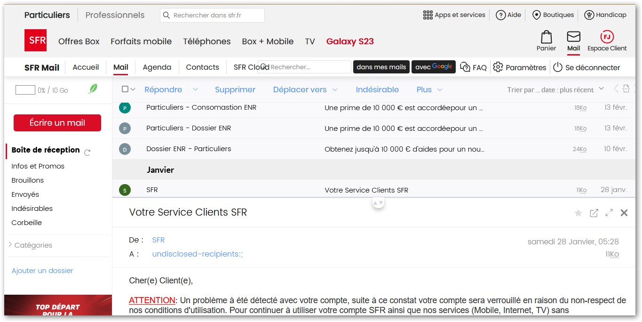Open Téléphones menu
This screenshot has height=322, width=642.
[207, 41]
